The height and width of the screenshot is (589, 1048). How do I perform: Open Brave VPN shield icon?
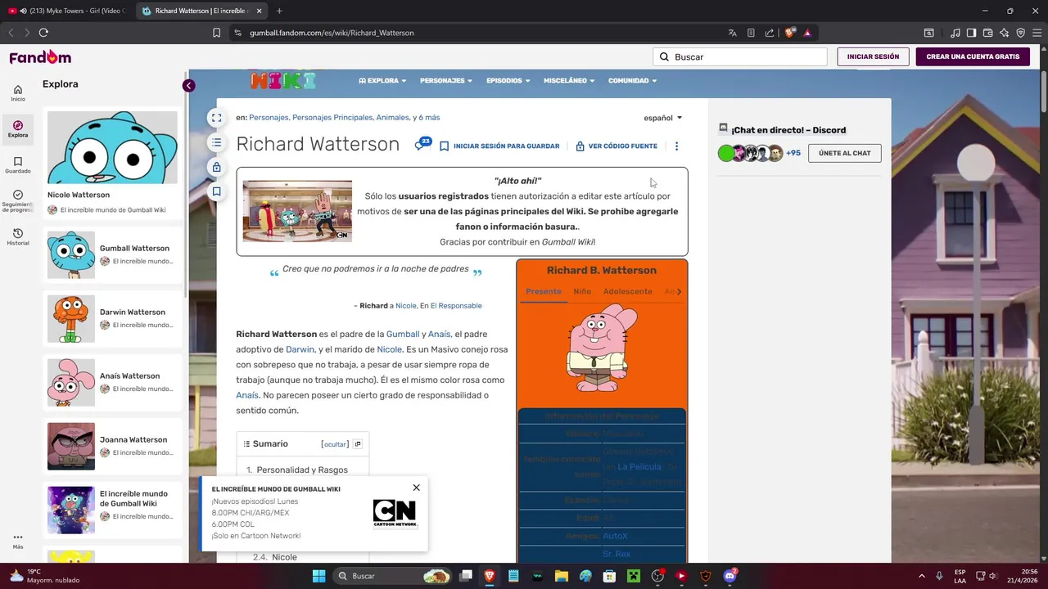coord(1020,33)
